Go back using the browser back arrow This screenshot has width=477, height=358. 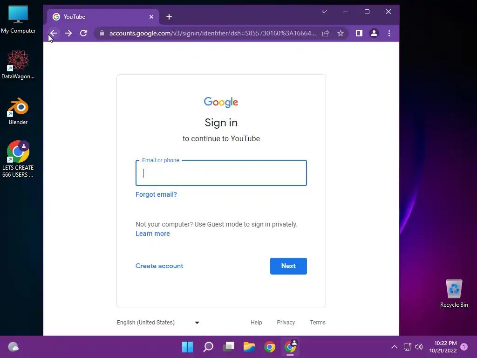(54, 33)
